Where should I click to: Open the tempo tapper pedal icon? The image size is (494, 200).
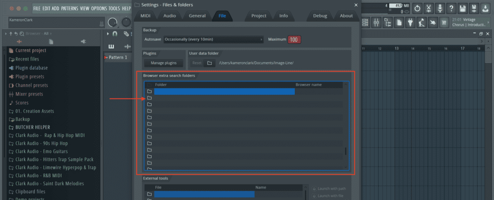pyautogui.click(x=422, y=22)
